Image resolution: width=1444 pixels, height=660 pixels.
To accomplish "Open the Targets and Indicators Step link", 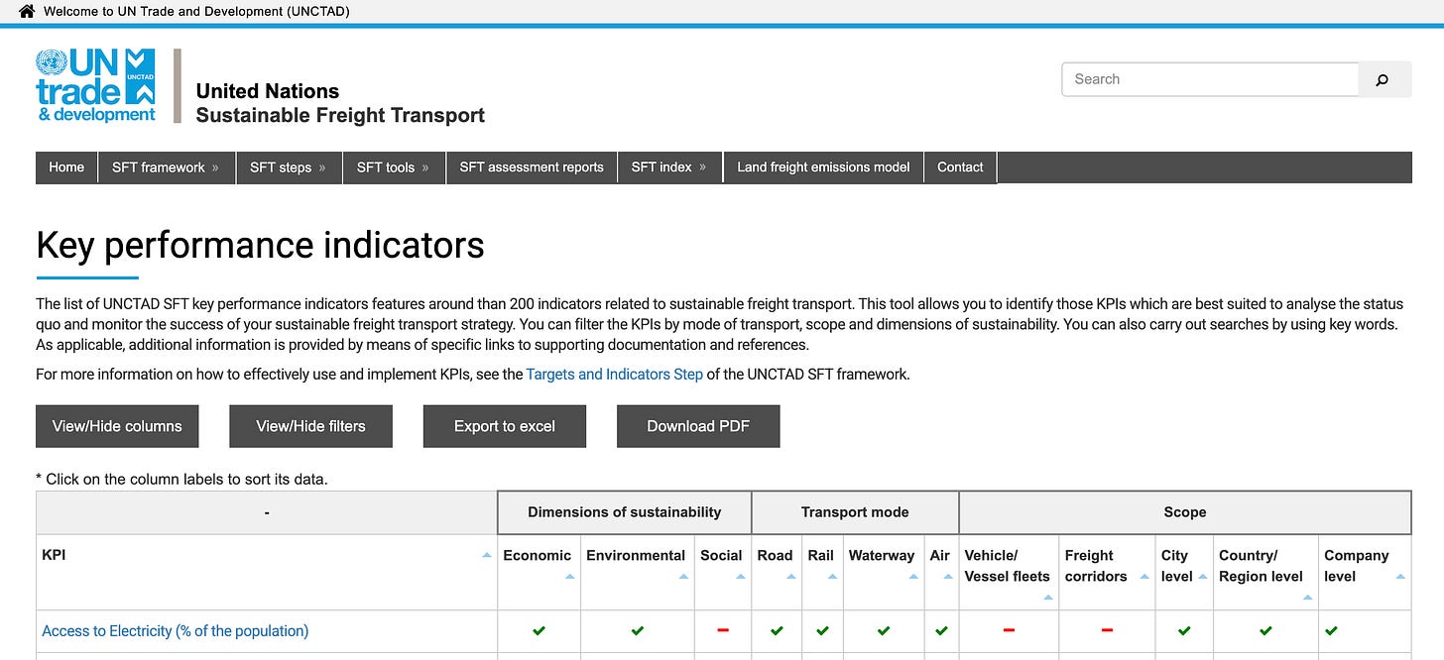I will click(x=615, y=375).
